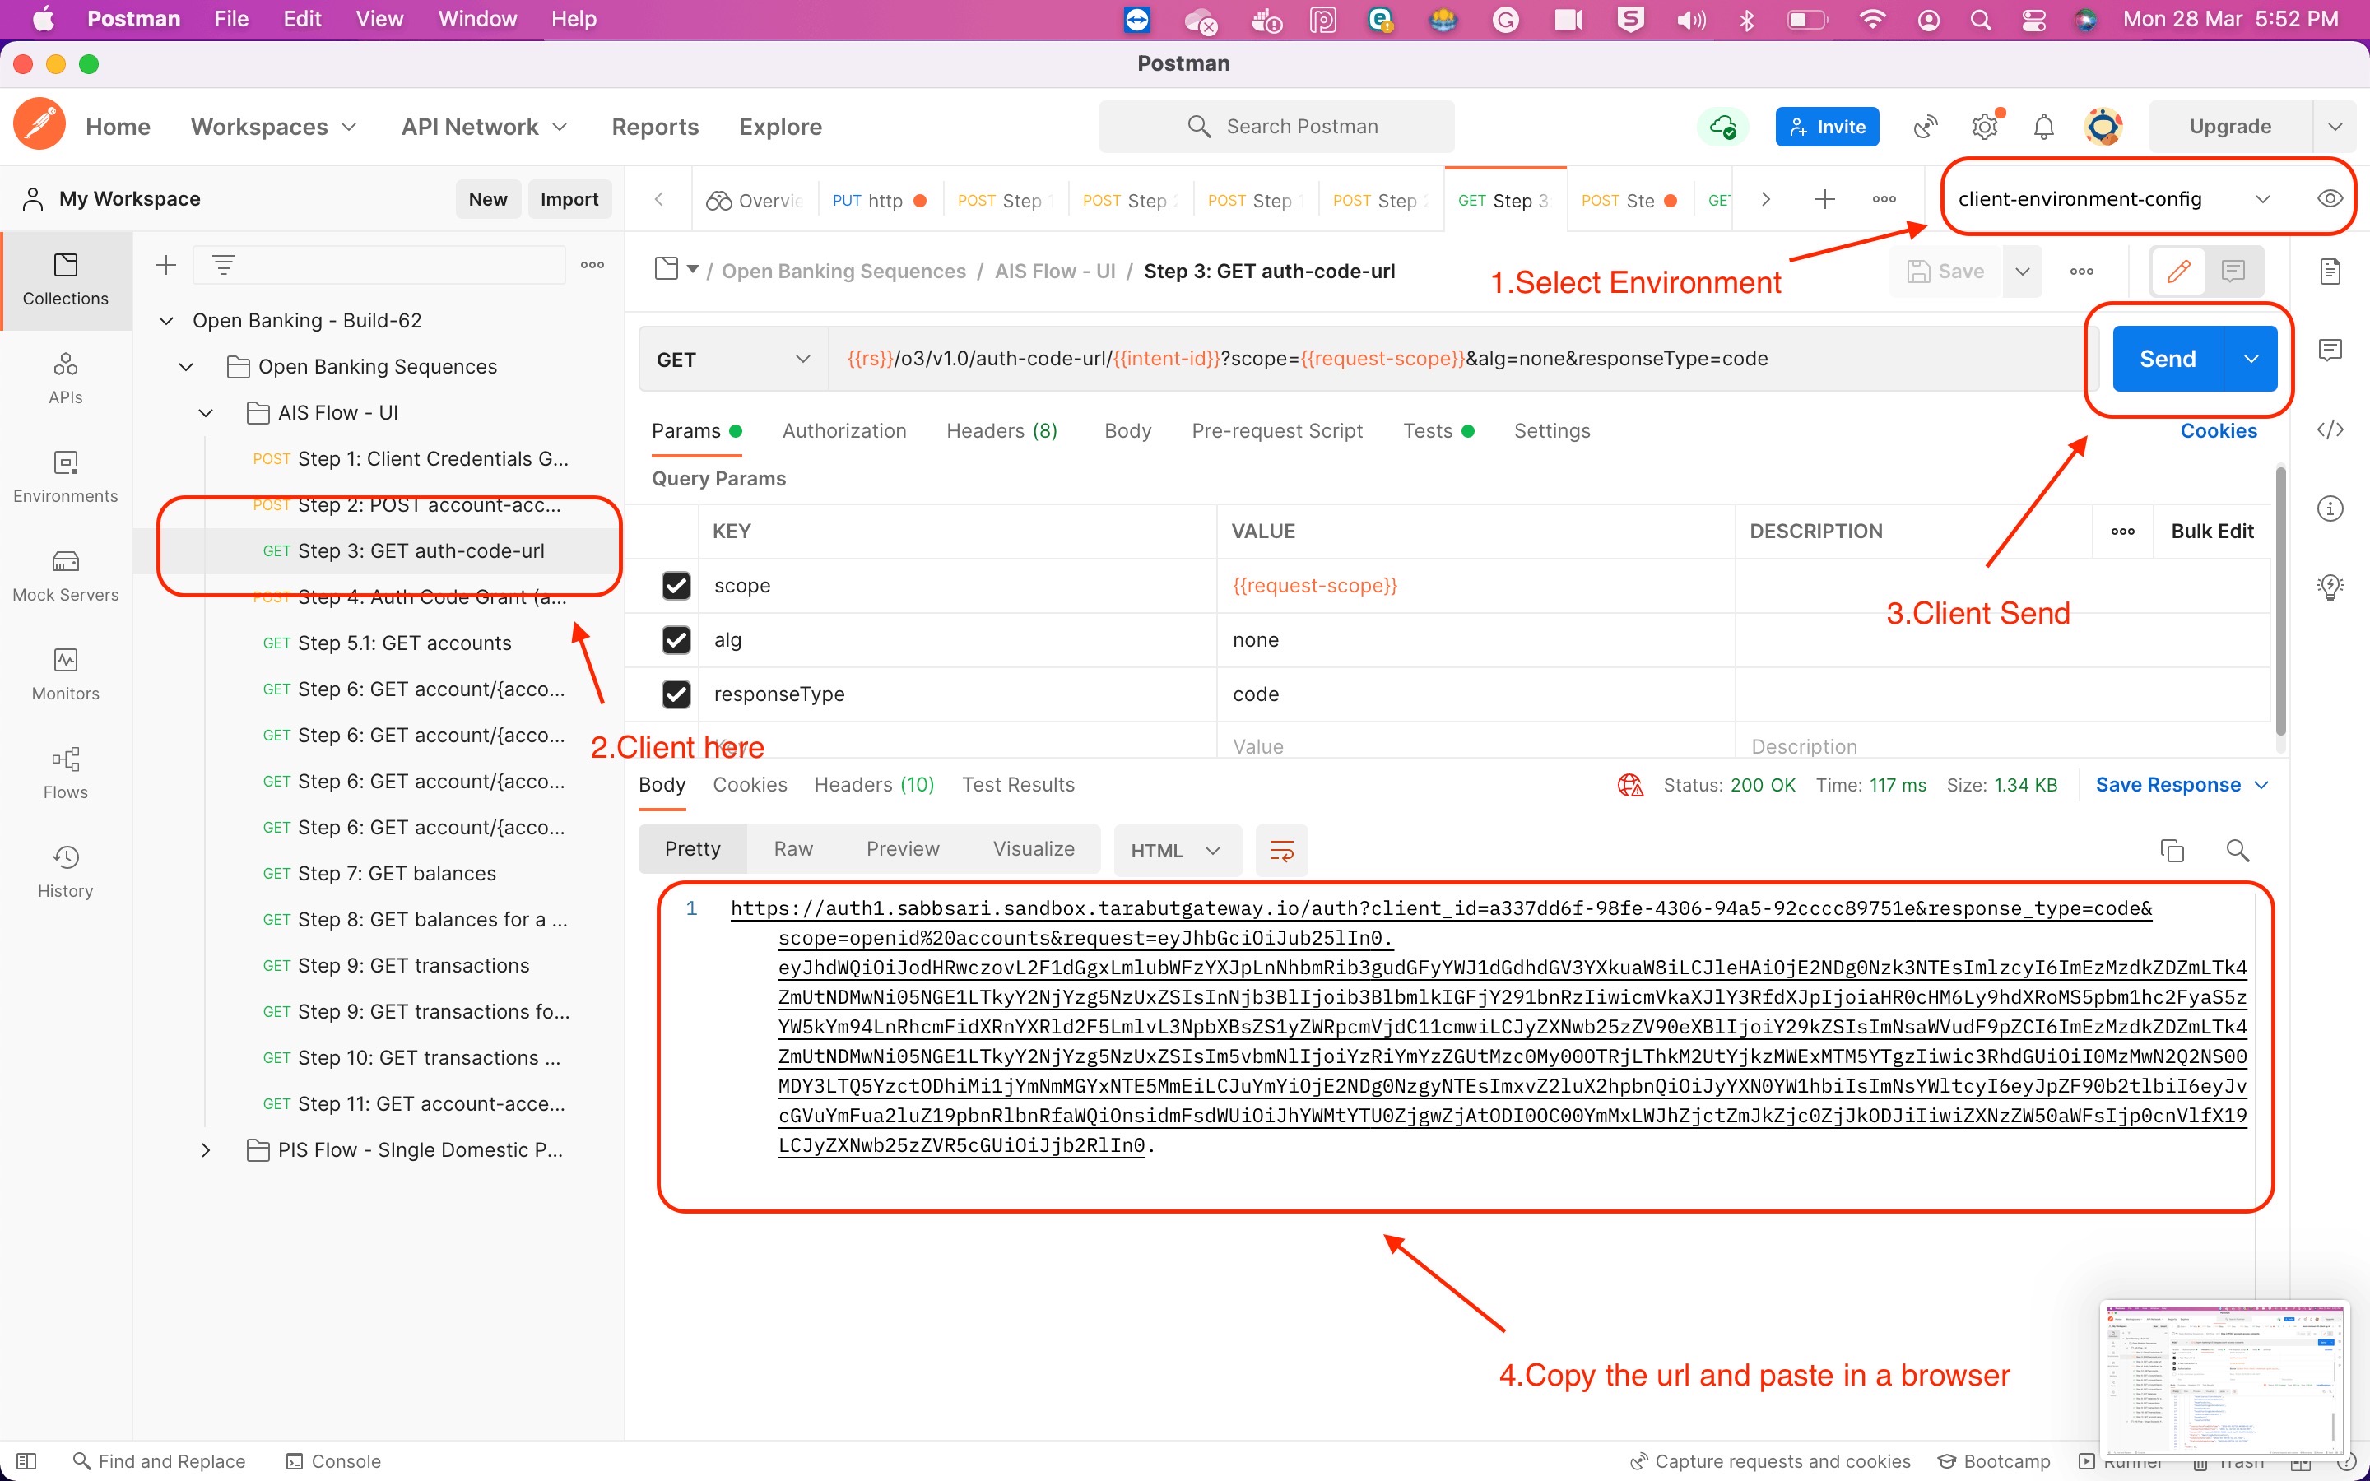Open the GET method dropdown

pyautogui.click(x=732, y=360)
